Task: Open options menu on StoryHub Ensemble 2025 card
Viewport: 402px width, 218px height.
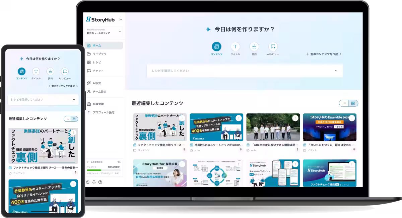Action: (352, 118)
